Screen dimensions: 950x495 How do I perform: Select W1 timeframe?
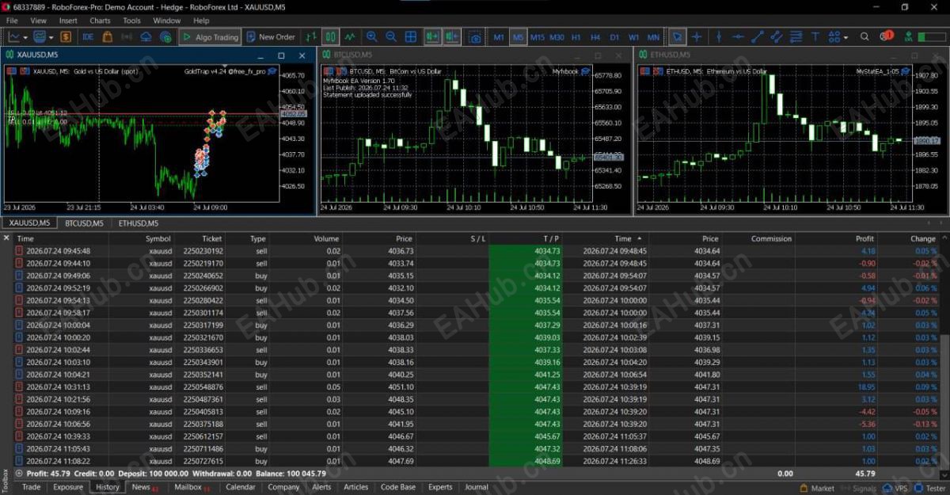tap(634, 36)
